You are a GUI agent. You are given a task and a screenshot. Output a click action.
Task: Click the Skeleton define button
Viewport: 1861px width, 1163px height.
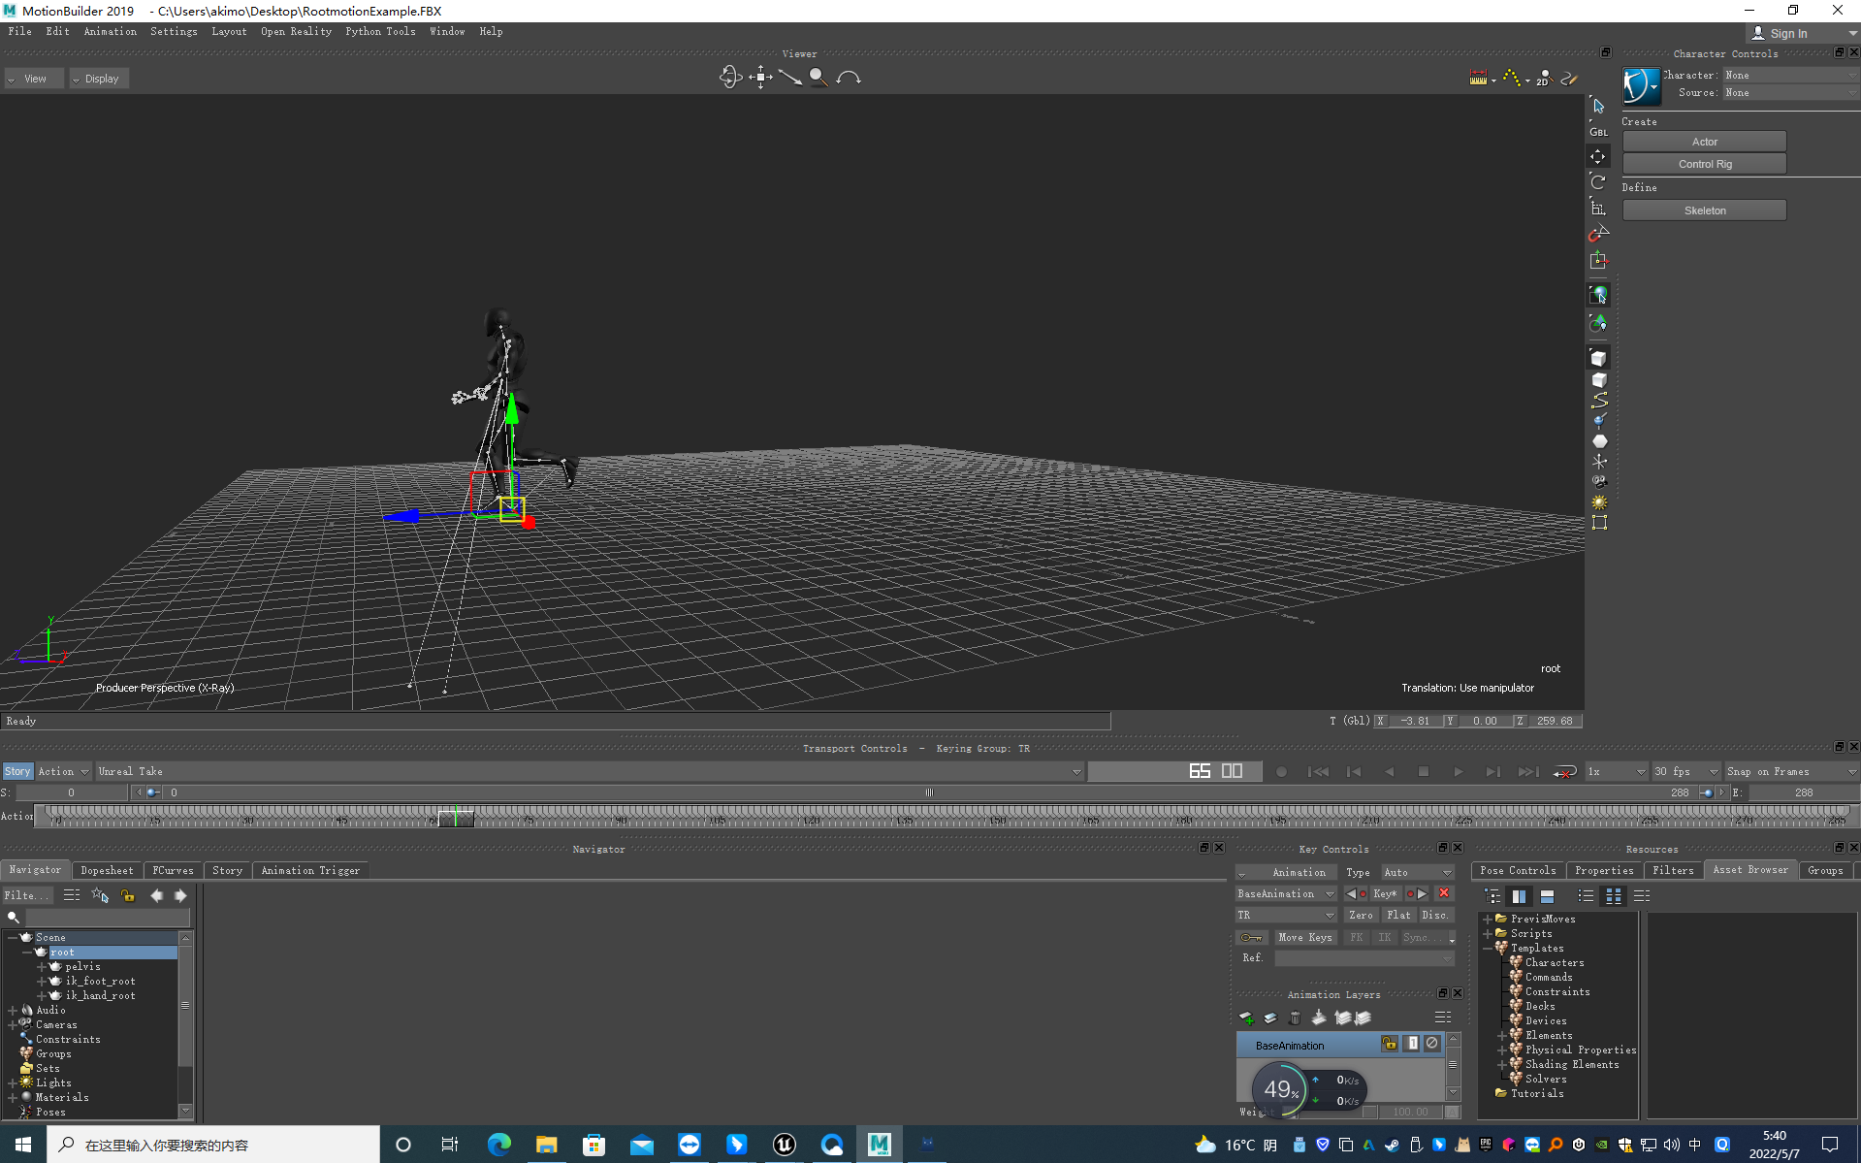coord(1704,210)
